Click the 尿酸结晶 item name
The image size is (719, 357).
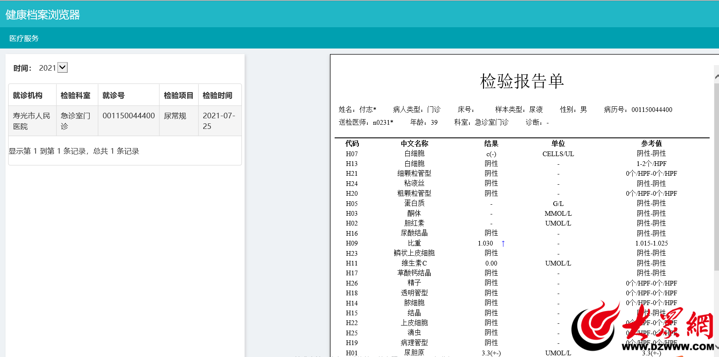[x=414, y=233]
